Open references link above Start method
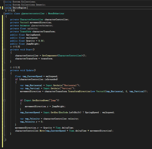The height and width of the screenshot is (149, 152). [x=15, y=47]
